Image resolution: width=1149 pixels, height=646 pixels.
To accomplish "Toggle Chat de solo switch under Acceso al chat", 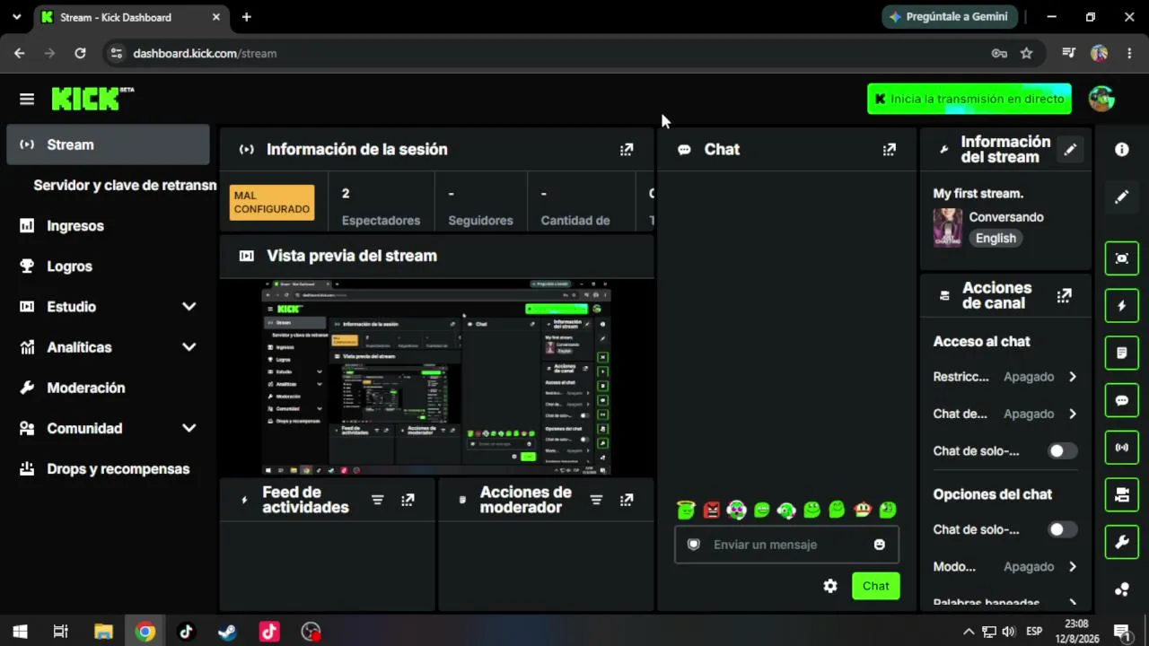I will [x=1062, y=451].
